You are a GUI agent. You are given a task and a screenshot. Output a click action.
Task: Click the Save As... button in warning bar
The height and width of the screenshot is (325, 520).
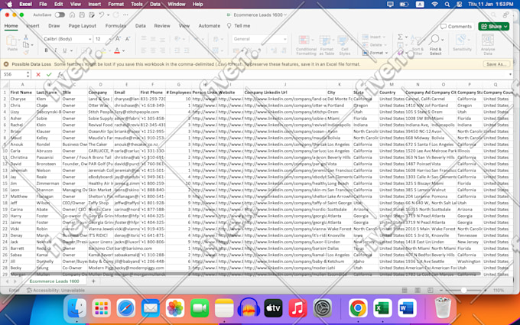coord(496,64)
